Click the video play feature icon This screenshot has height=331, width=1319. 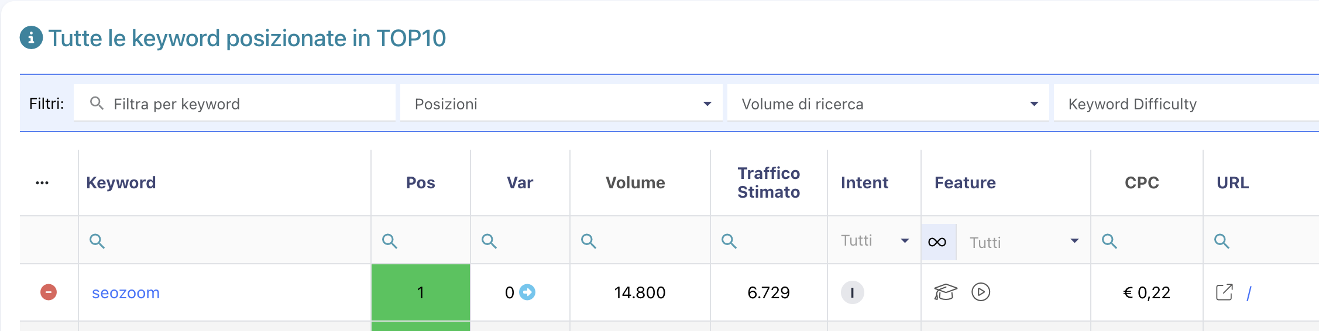point(981,292)
